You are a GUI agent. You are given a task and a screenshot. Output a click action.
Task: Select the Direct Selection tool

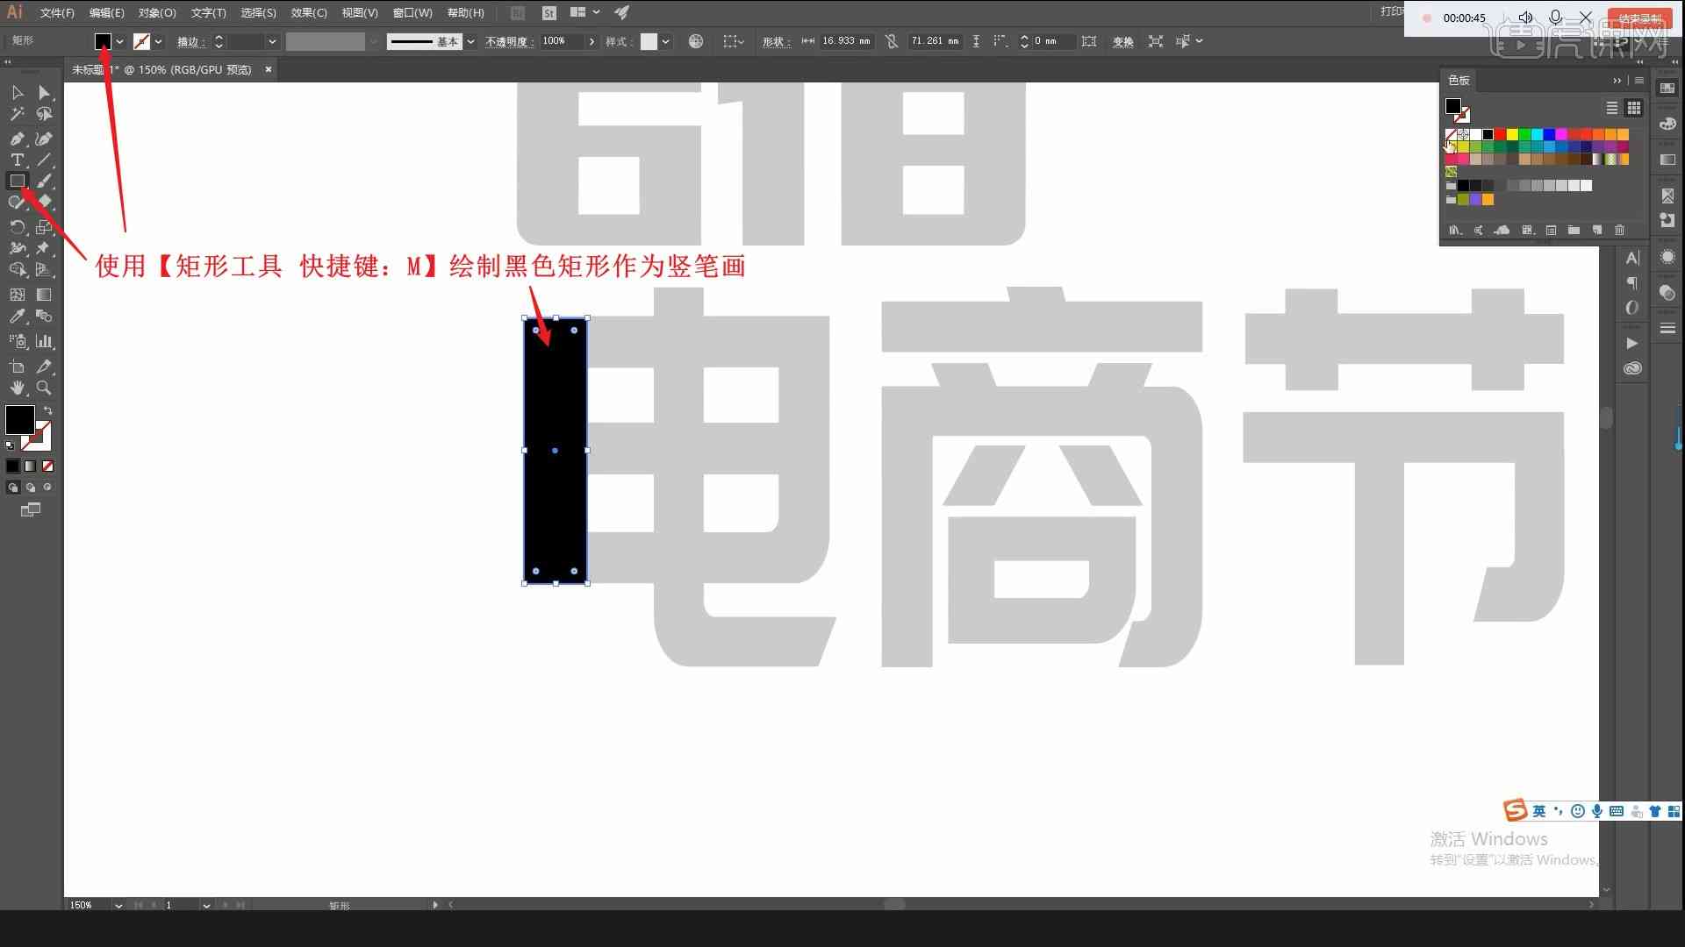[x=43, y=92]
